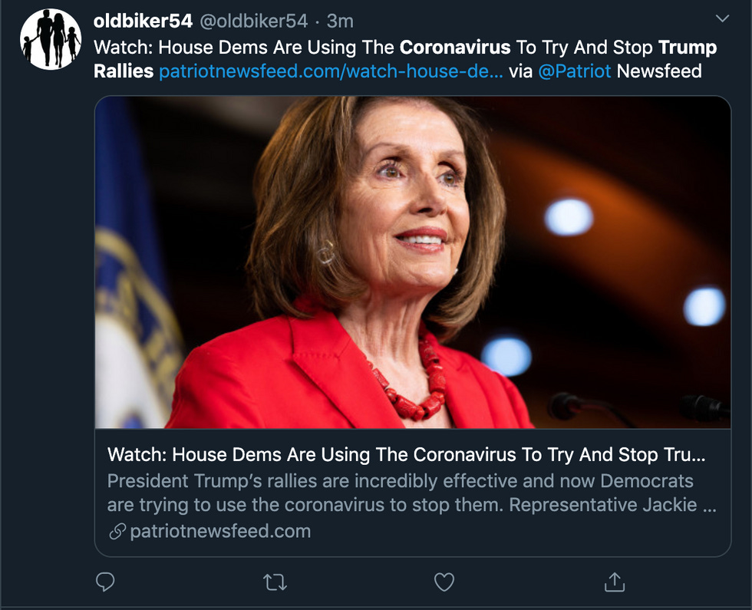The image size is (752, 610).
Task: Open the @Patriot mention
Action: tap(575, 71)
